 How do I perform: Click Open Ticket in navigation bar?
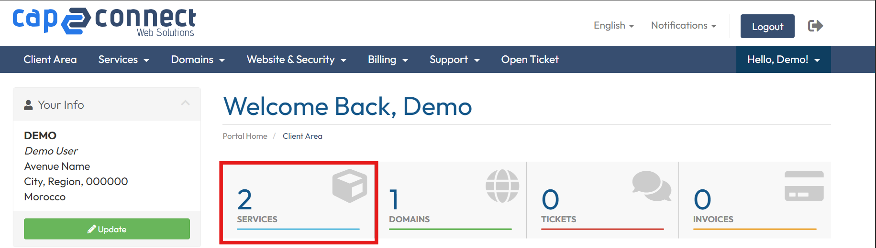pyautogui.click(x=530, y=60)
